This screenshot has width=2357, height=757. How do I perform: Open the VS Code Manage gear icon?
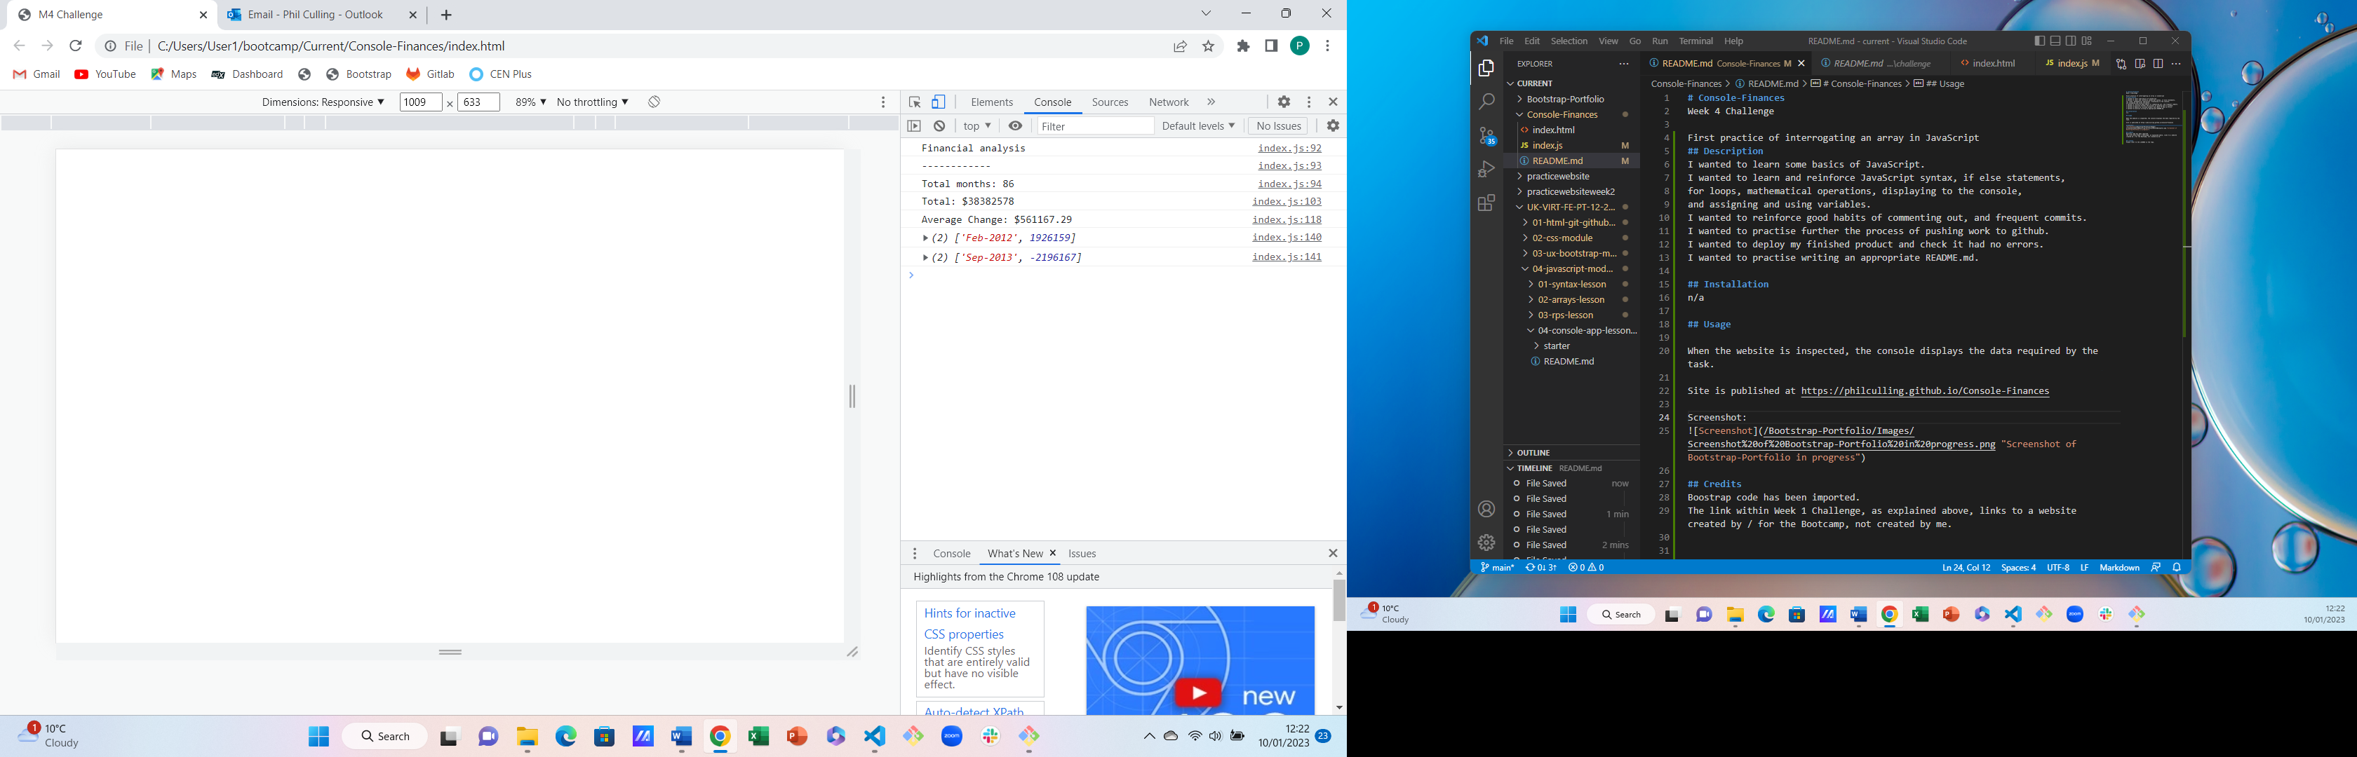pos(1487,543)
